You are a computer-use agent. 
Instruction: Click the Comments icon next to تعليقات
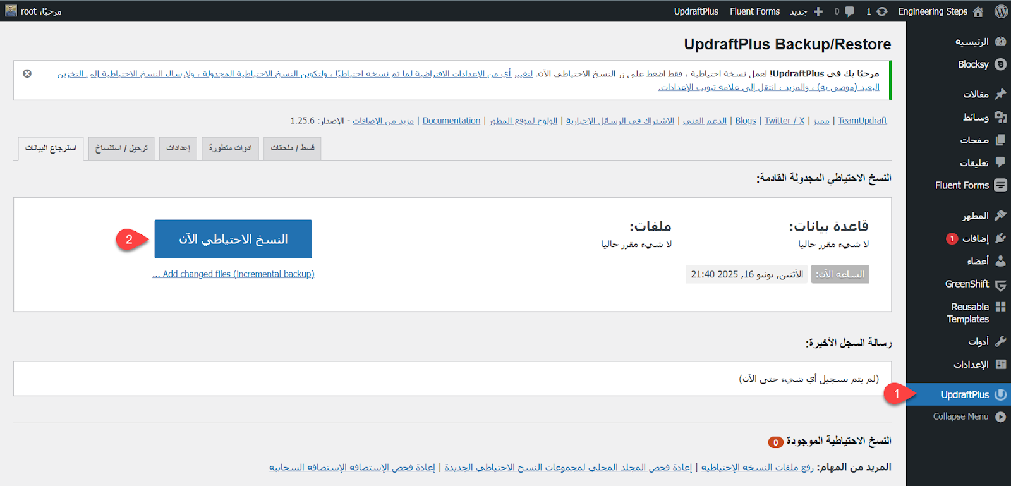coord(1000,162)
